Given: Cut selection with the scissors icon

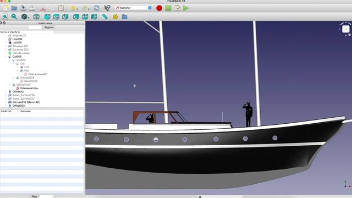Looking at the screenshot, I should (x=43, y=8).
